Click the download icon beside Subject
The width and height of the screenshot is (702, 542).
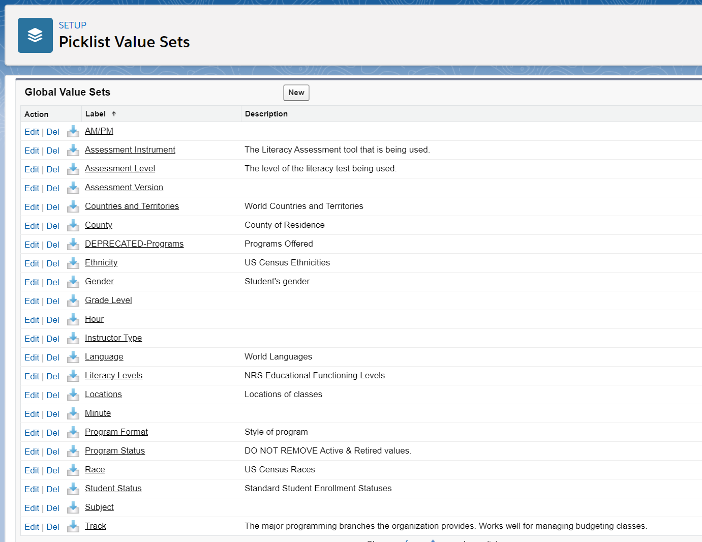tap(73, 508)
